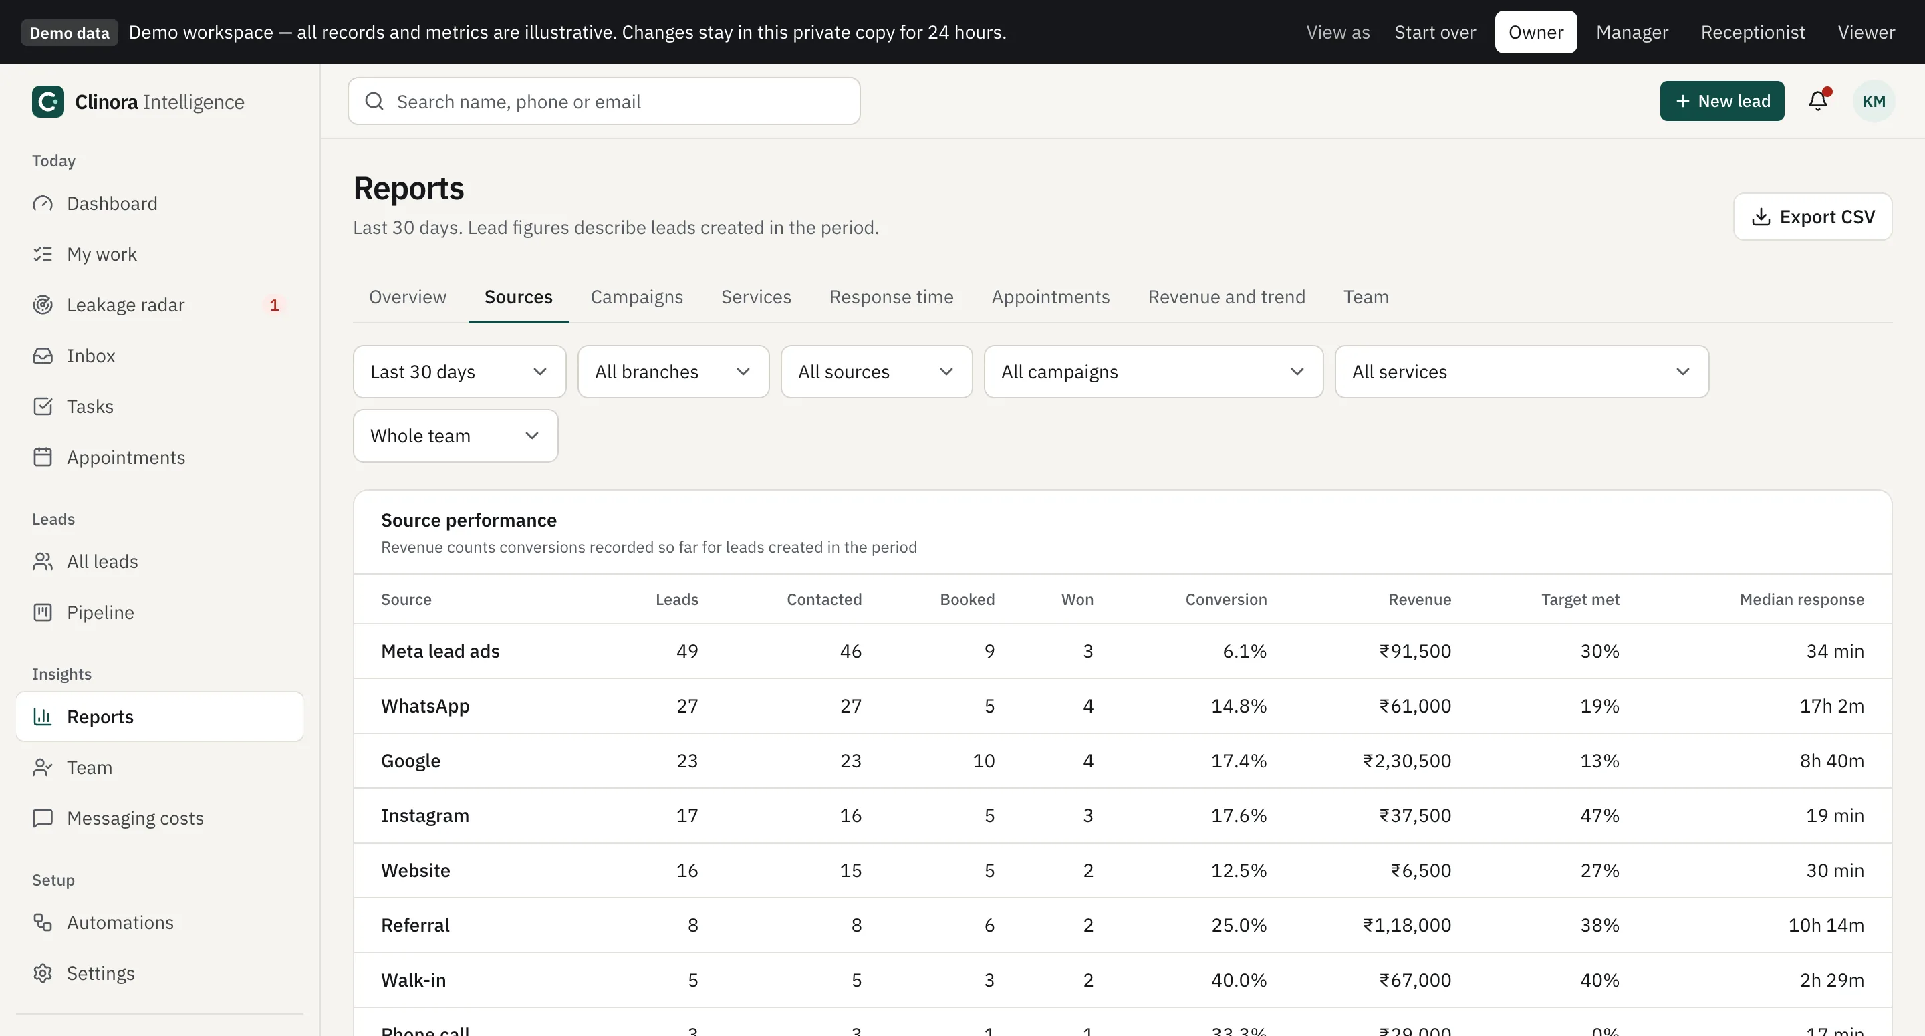Click the New lead button
Screen dimensions: 1925x1036
1722,101
